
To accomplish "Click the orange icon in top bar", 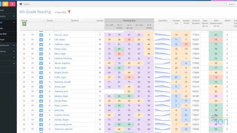I will 5,4.
